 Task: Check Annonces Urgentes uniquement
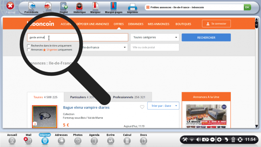tap(29, 50)
